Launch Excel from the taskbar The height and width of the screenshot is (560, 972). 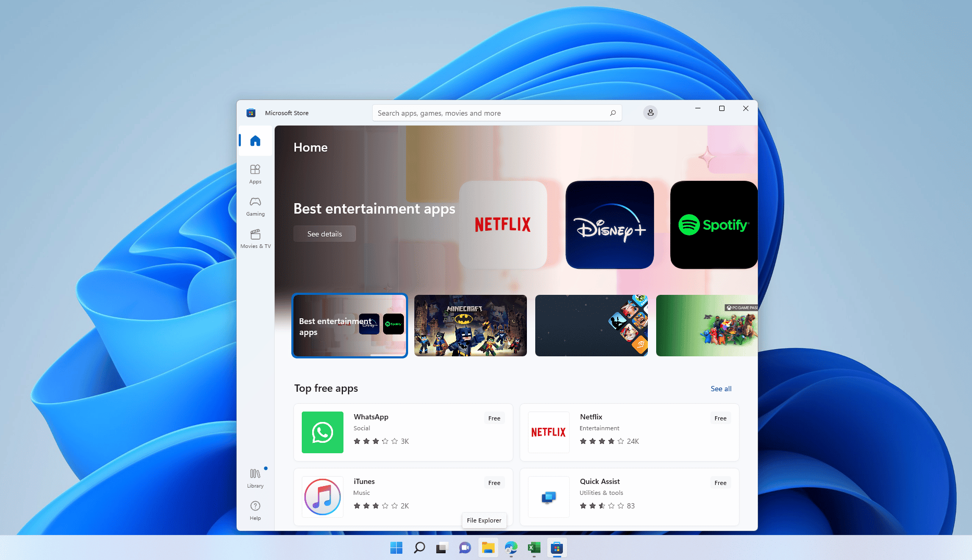click(534, 547)
